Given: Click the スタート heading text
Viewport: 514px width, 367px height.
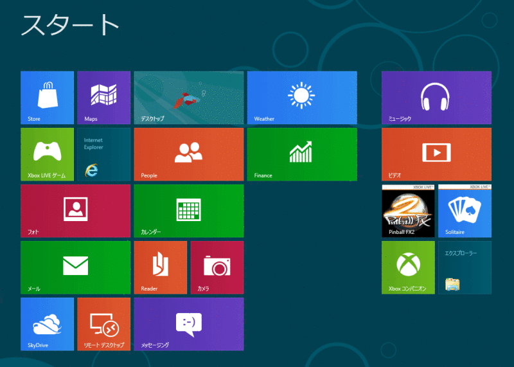Looking at the screenshot, I should 70,25.
